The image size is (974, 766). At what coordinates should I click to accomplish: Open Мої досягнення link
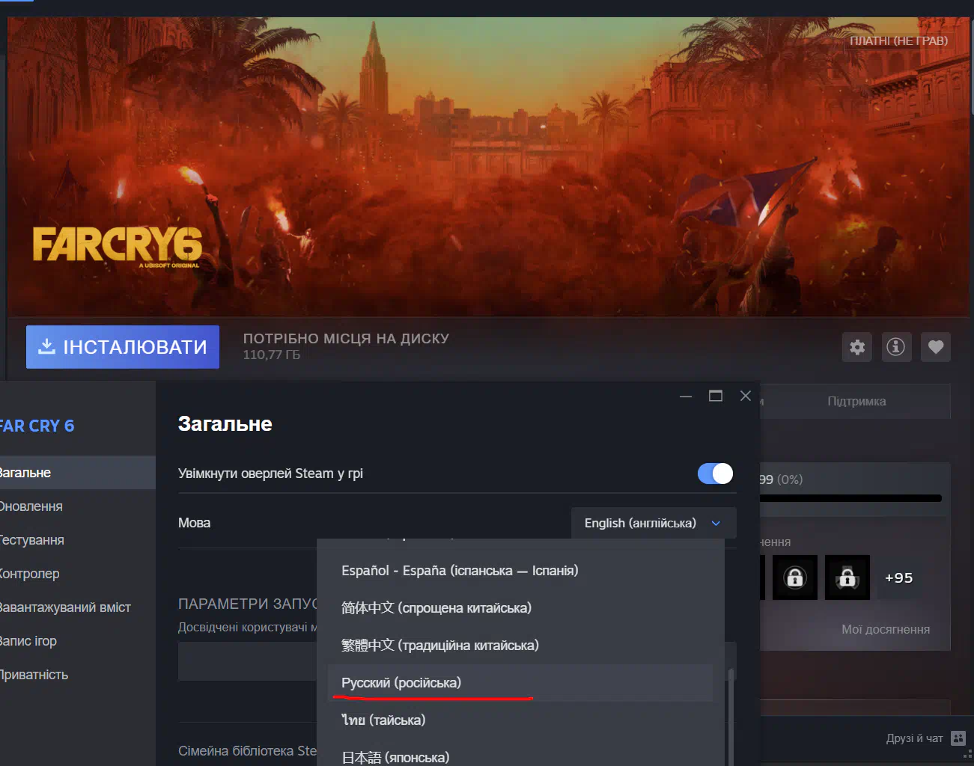pyautogui.click(x=886, y=630)
